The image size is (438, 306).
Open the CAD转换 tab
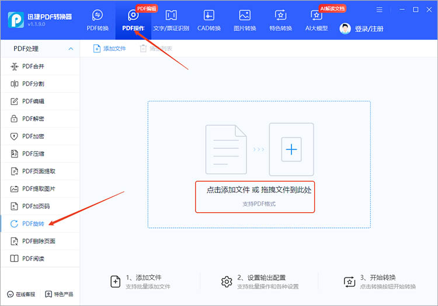tap(209, 20)
